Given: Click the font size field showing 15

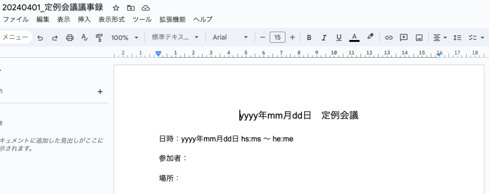Looking at the screenshot, I should [277, 37].
